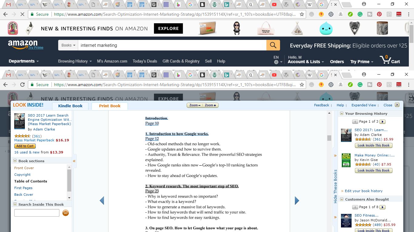Switch to the Kindle Book tab
414x232 pixels.
[70, 106]
